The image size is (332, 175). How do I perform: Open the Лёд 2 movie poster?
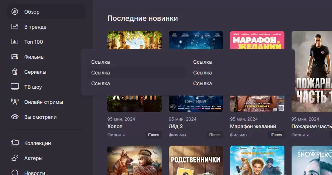click(196, 103)
